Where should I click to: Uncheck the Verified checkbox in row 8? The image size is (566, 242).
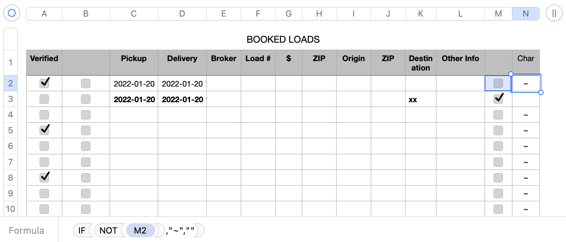[x=45, y=177]
